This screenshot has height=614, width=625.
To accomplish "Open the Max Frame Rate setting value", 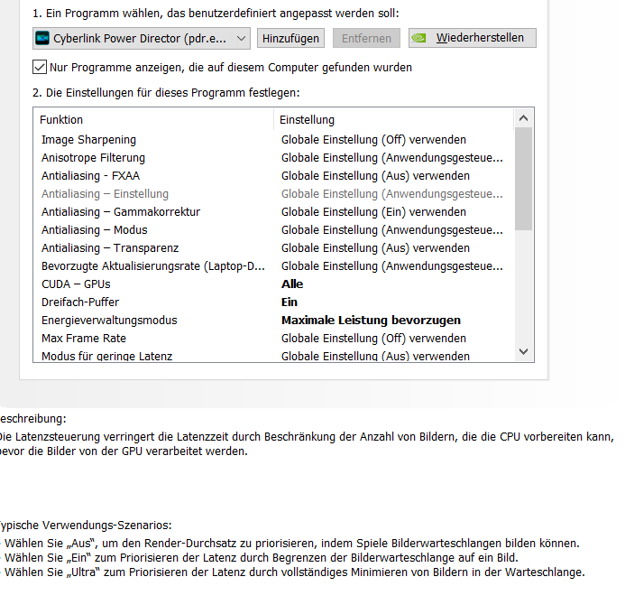I will click(373, 339).
